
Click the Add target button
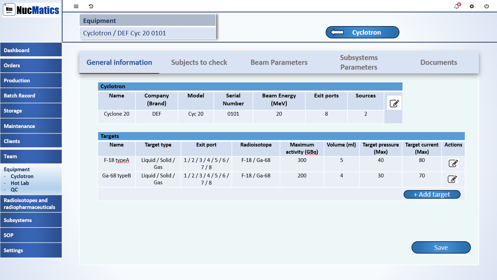(x=432, y=194)
